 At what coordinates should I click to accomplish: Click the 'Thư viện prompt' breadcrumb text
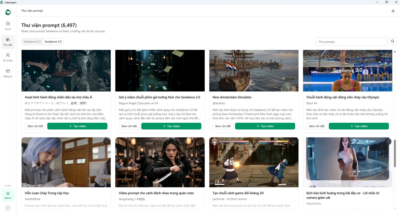coord(32,11)
